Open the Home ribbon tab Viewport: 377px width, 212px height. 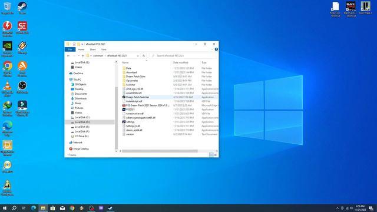(x=81, y=49)
